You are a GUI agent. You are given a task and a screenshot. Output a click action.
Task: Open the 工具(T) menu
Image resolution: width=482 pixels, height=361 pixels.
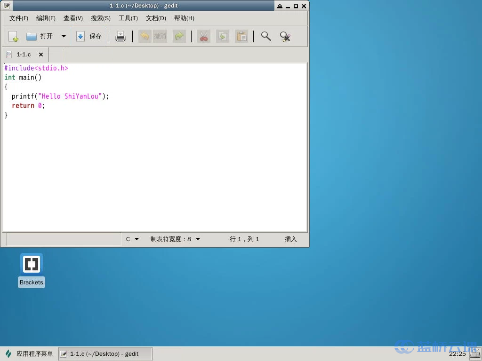click(x=128, y=18)
